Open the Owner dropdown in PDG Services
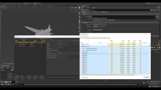 68,52
